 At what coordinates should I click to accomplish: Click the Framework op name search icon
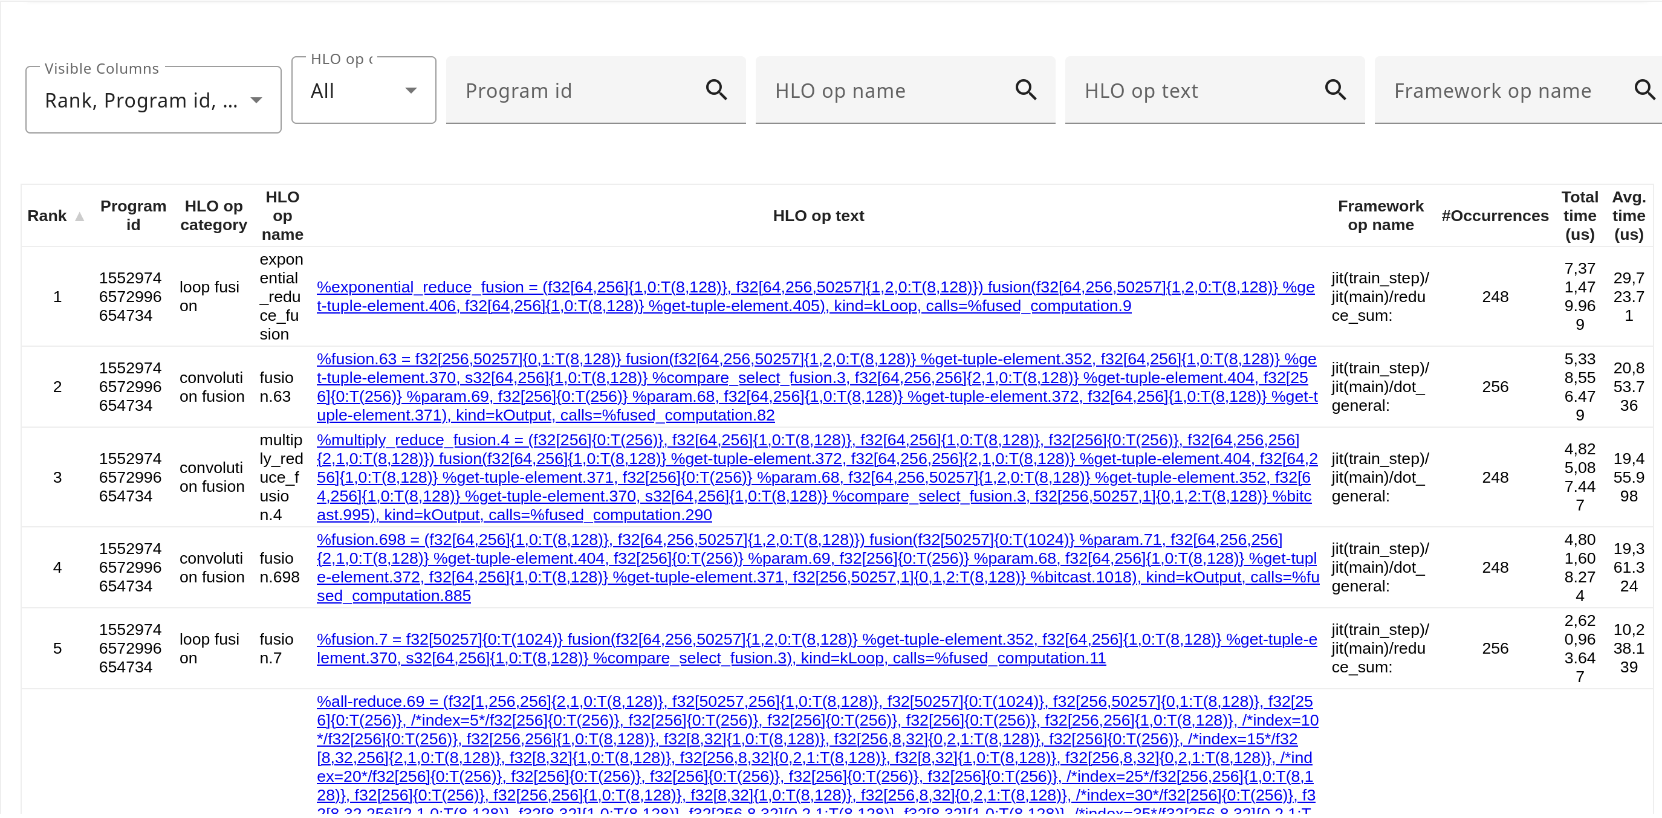pos(1644,89)
